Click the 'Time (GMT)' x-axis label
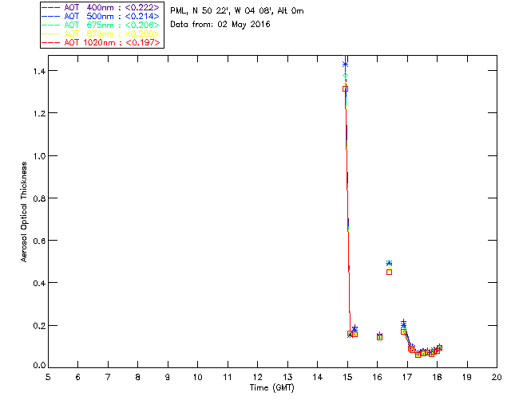This screenshot has height=408, width=511. 272,388
